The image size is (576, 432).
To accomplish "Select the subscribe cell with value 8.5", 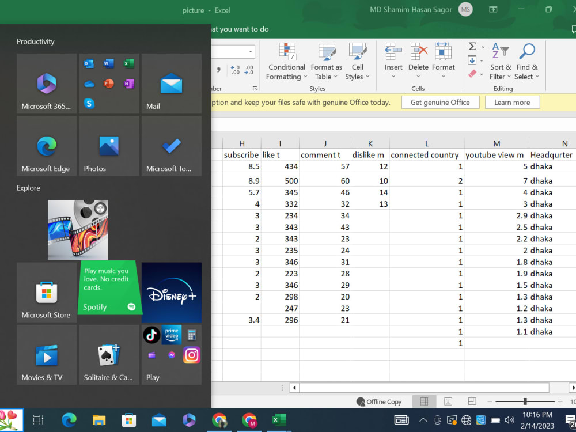I will pyautogui.click(x=242, y=166).
